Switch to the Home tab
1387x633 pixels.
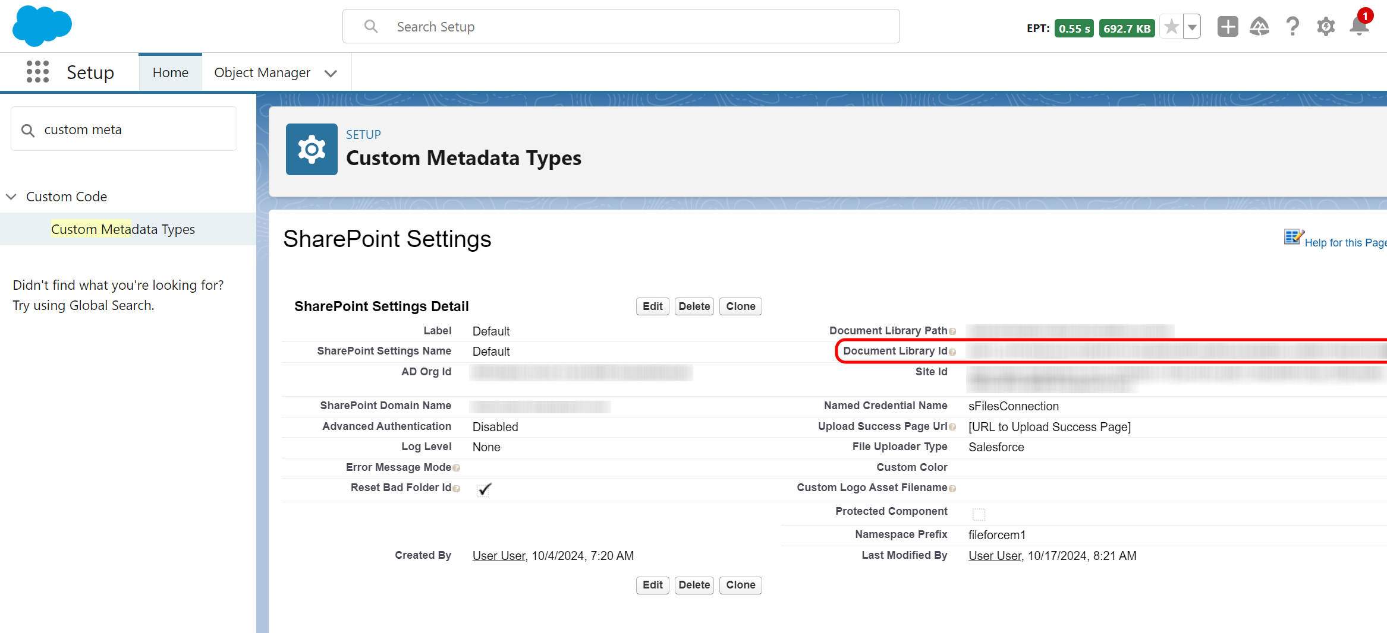click(170, 72)
